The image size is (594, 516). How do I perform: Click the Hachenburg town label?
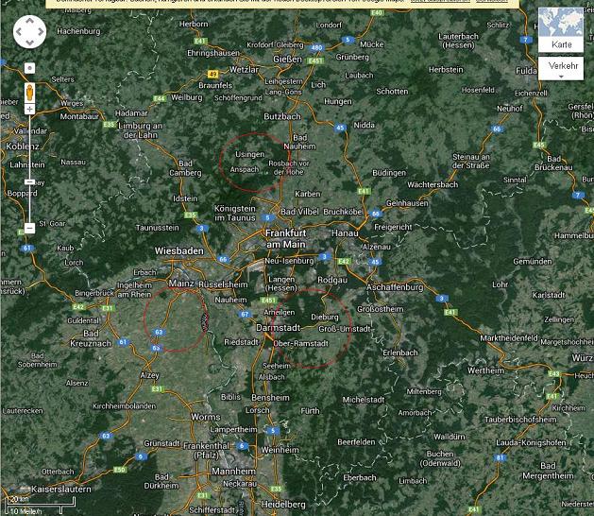coord(78,31)
